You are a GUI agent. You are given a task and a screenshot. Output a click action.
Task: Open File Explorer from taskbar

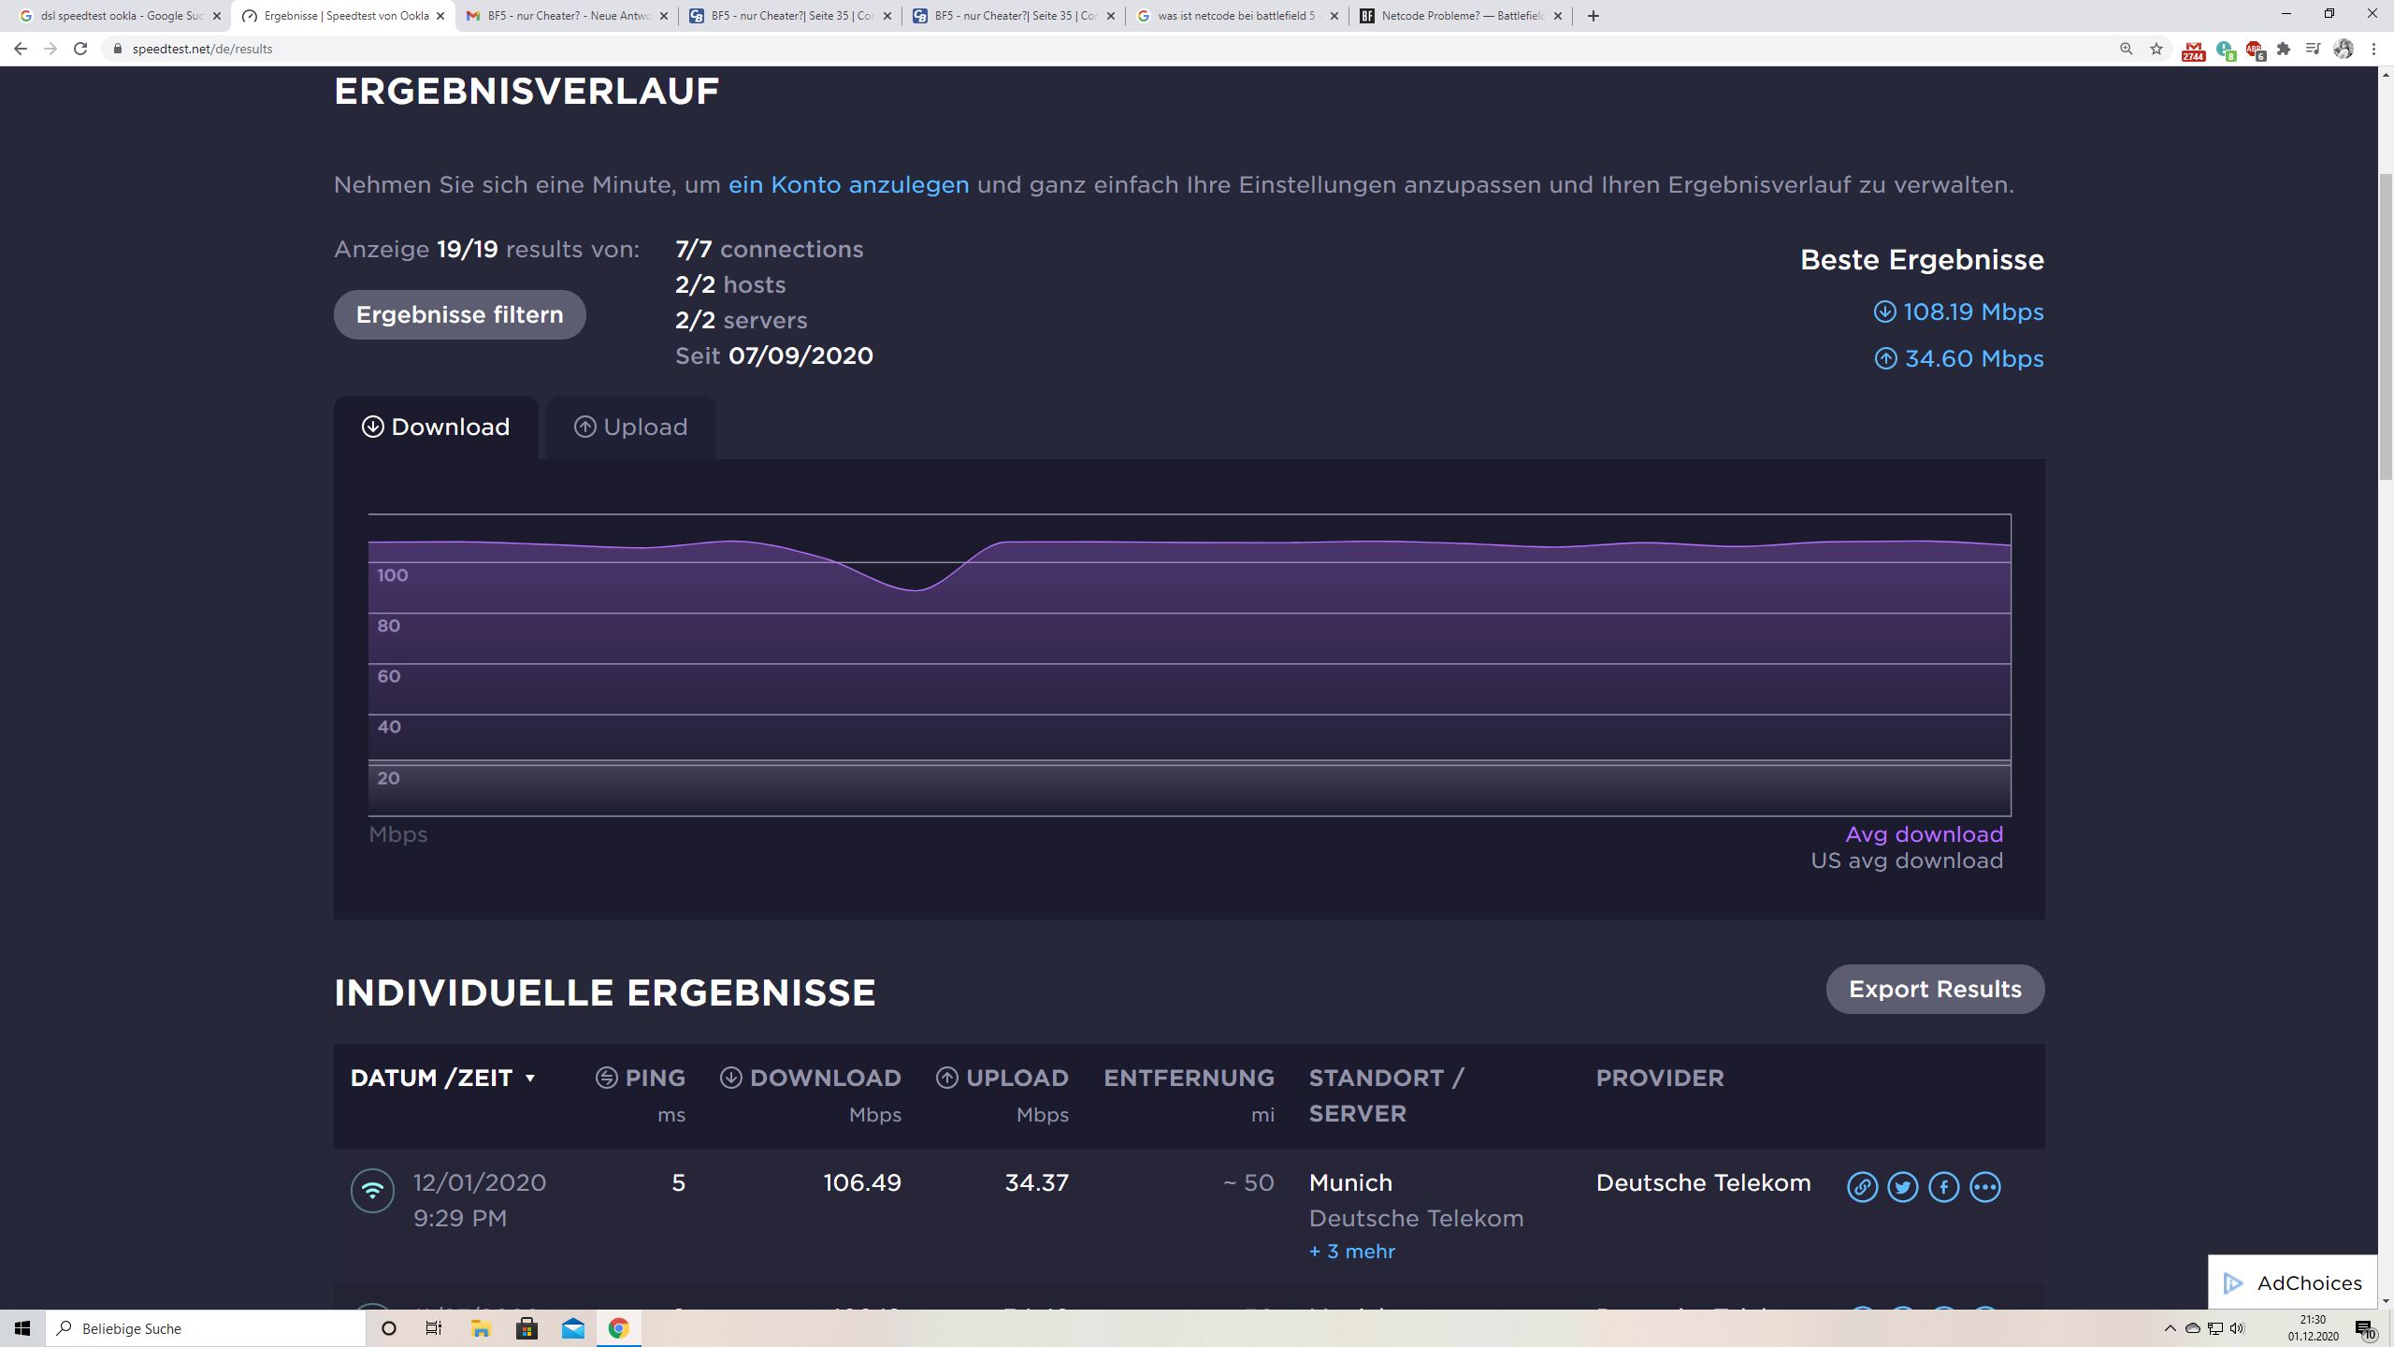click(x=481, y=1328)
